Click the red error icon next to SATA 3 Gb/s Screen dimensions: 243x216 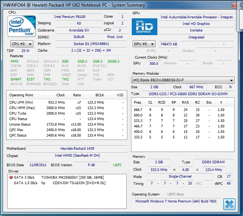pos(11,177)
